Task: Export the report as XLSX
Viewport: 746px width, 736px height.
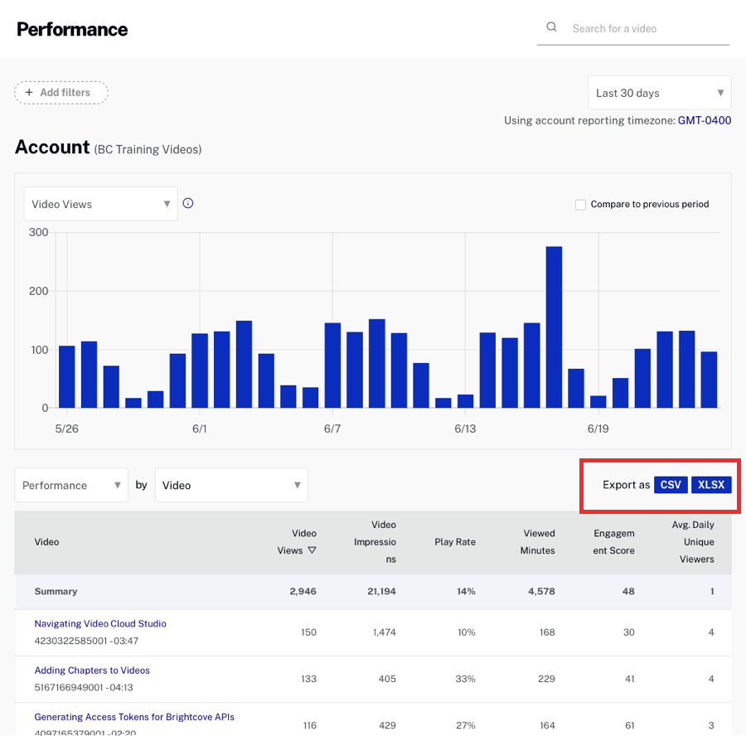Action: (x=711, y=484)
